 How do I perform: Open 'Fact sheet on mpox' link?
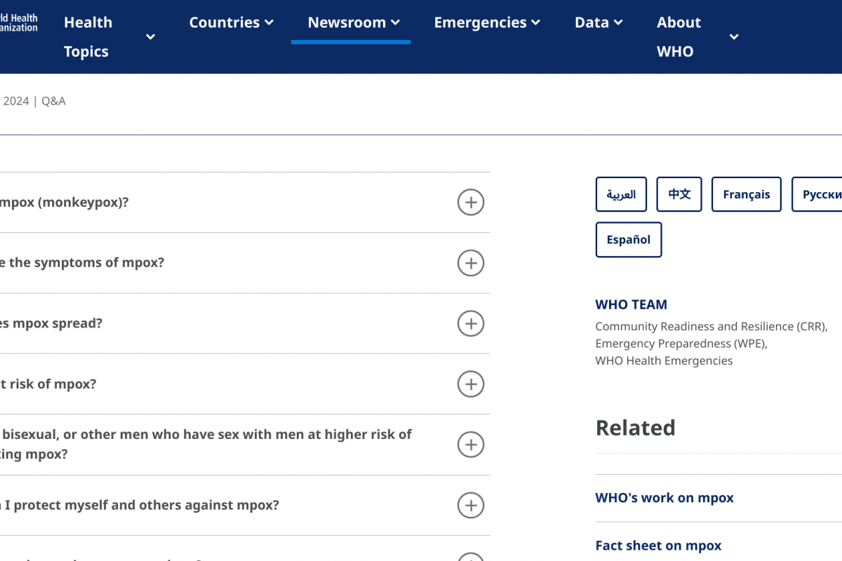click(x=658, y=546)
